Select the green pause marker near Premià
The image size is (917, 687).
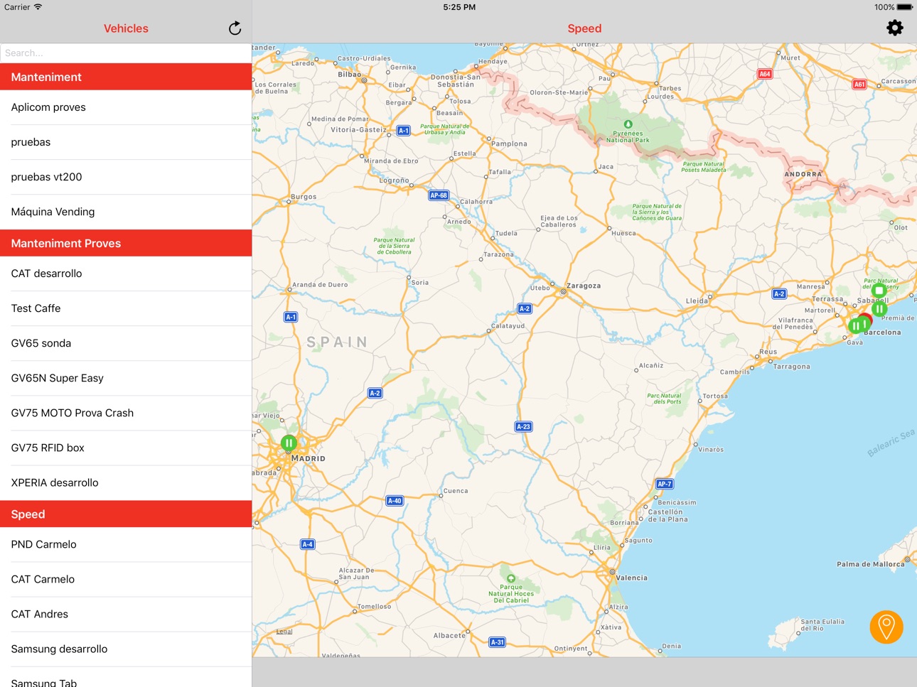tap(879, 309)
